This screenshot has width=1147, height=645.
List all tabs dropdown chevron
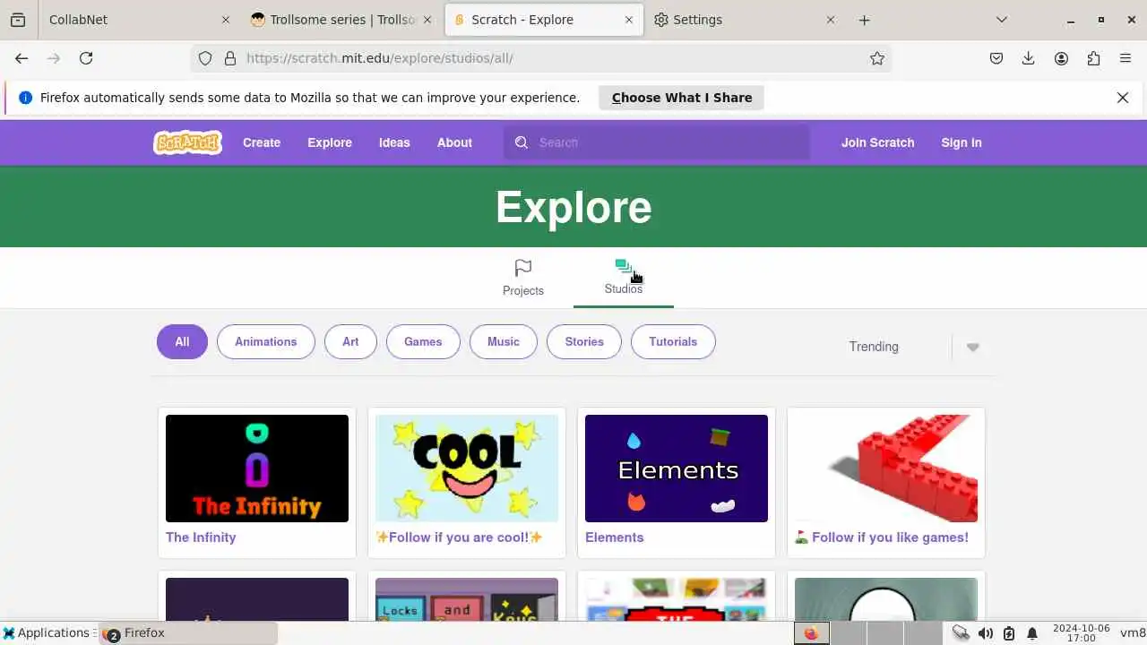pyautogui.click(x=1002, y=20)
